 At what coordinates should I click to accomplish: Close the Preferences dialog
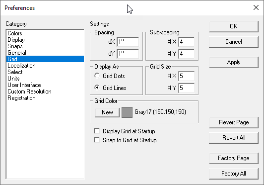(x=256, y=7)
